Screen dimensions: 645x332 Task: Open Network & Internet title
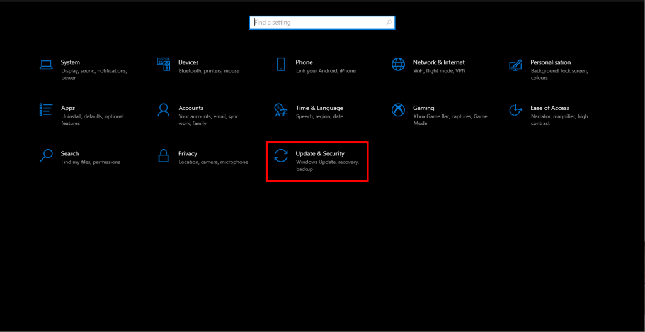tap(439, 62)
